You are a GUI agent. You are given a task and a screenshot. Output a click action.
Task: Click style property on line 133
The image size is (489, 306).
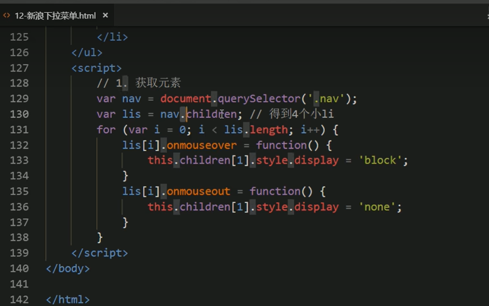(x=272, y=160)
